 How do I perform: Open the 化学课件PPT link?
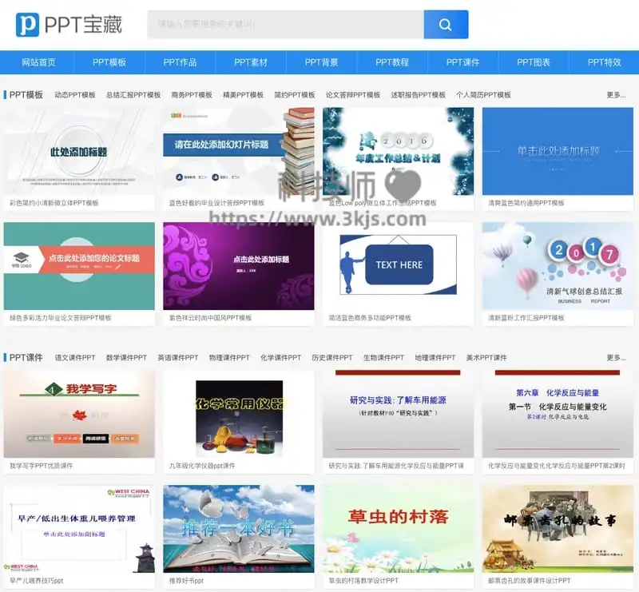[281, 358]
